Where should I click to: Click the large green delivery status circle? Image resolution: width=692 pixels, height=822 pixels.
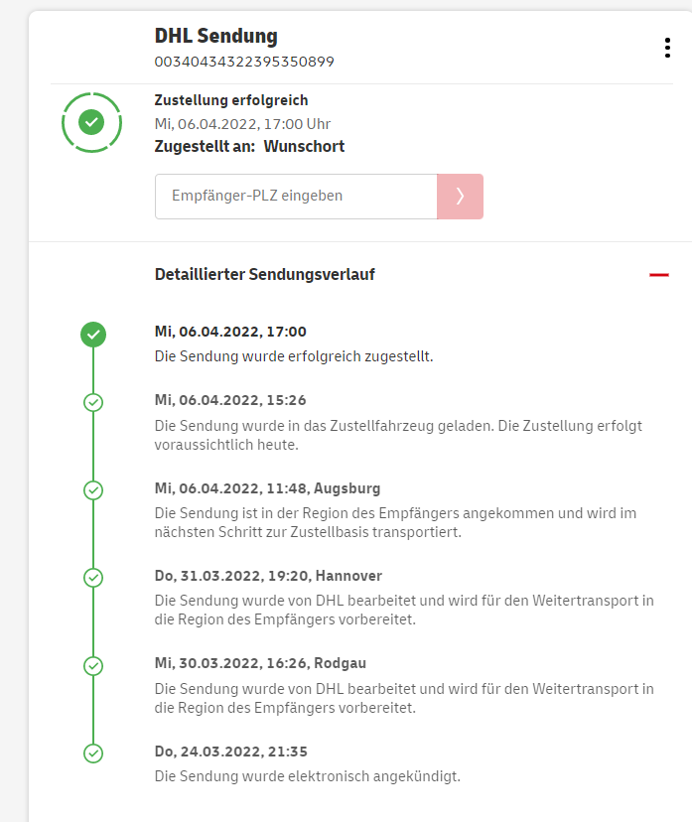coord(91,123)
